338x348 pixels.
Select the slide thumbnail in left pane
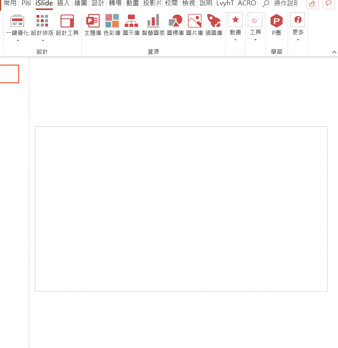[9, 74]
